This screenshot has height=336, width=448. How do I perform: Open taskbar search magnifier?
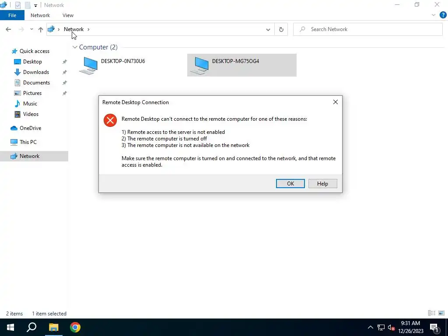(x=31, y=327)
